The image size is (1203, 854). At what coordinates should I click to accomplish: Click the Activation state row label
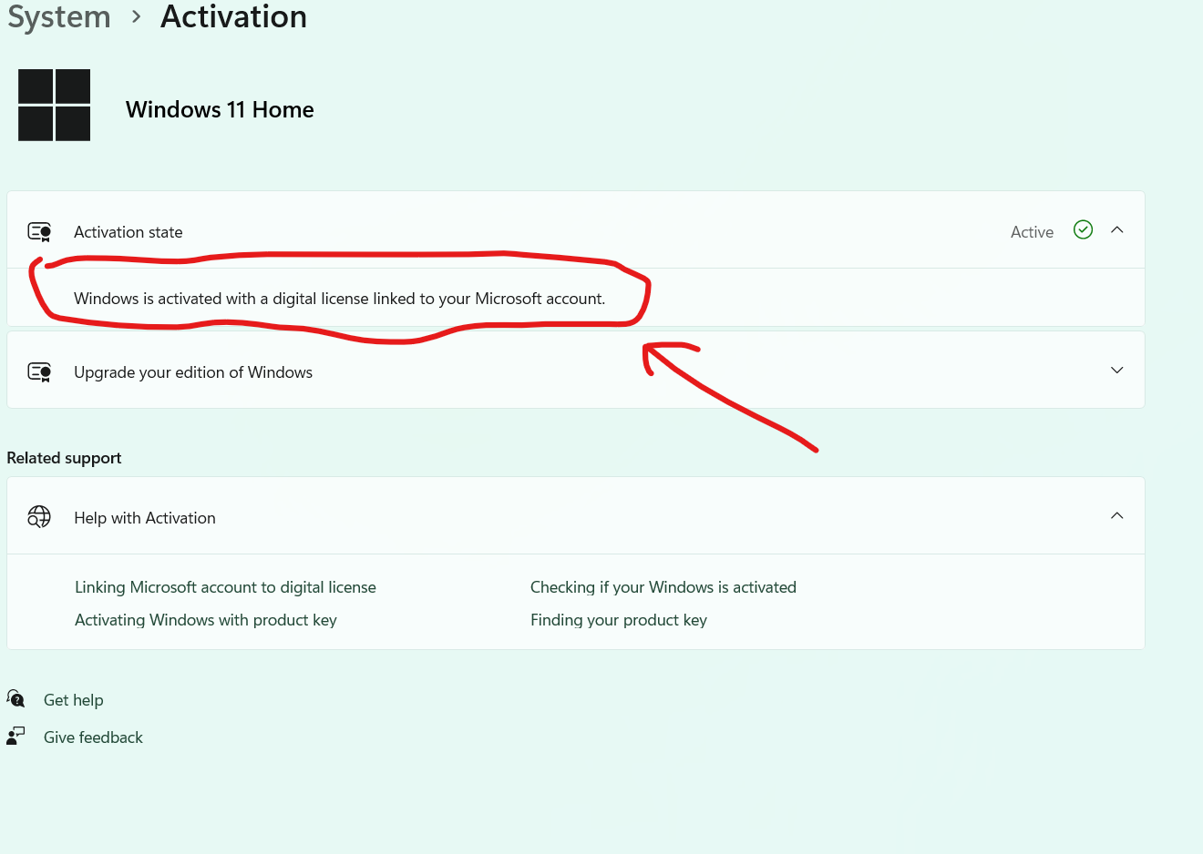129,232
